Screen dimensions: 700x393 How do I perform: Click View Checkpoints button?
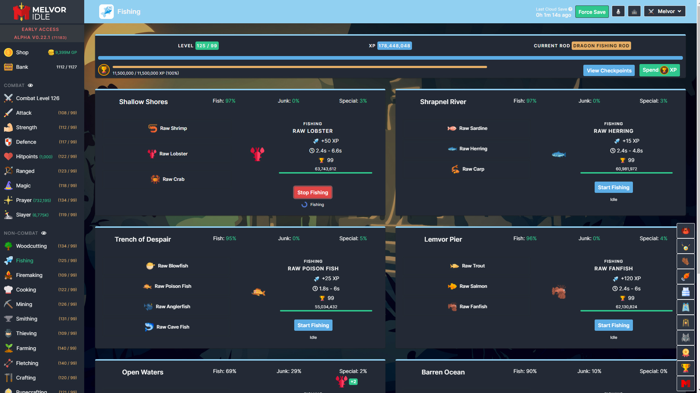(608, 70)
